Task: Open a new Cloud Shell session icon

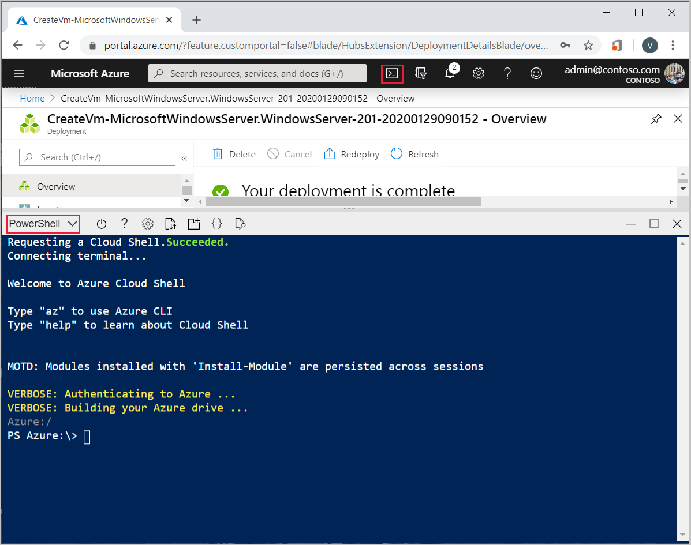Action: tap(193, 224)
